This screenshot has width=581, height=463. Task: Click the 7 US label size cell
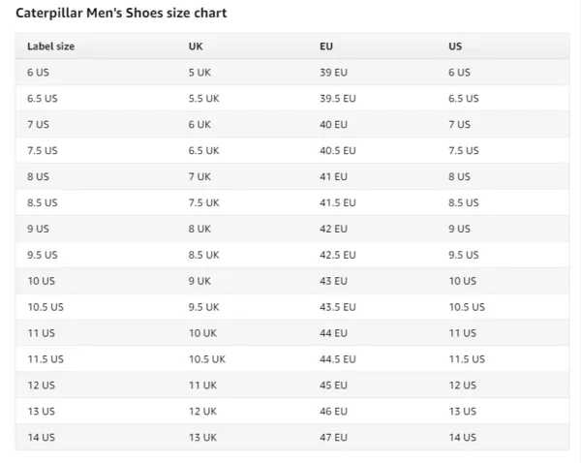(x=38, y=125)
